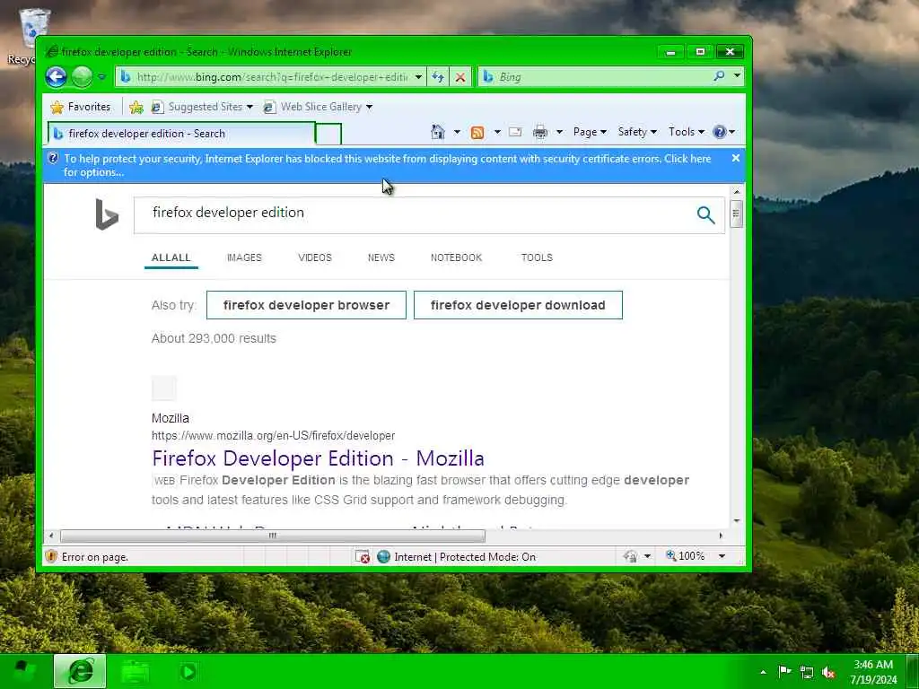Click horizontal scrollbar right arrow

point(721,536)
